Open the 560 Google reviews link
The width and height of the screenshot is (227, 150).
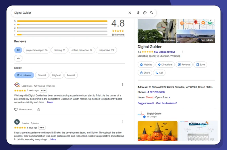[165, 52]
